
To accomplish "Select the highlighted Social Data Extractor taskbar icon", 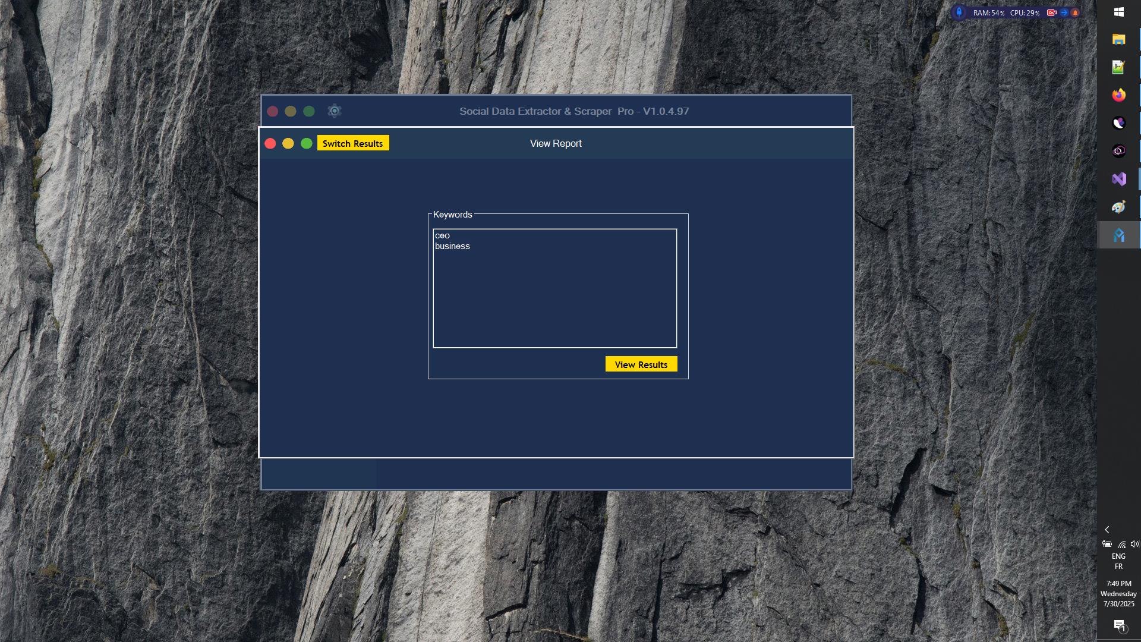I will click(x=1120, y=234).
